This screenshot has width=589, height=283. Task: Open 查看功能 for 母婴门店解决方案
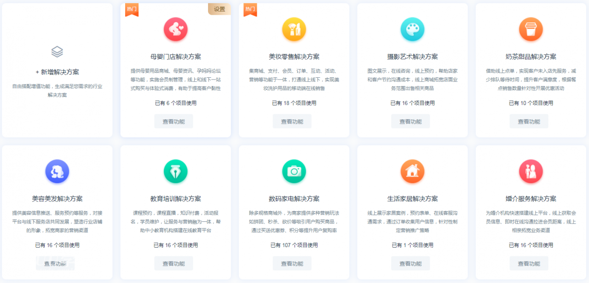coord(173,121)
